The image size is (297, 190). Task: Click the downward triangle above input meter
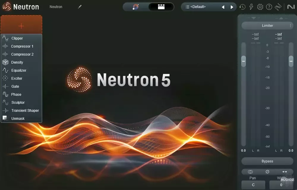coord(254,18)
